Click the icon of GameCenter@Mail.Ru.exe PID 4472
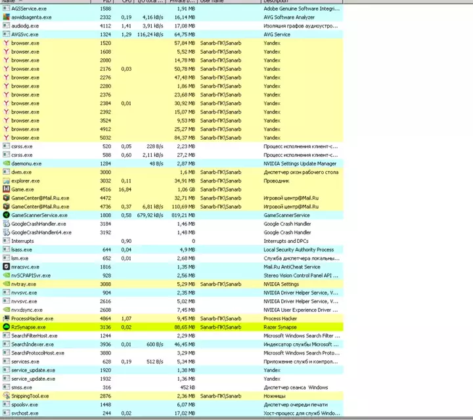This screenshot has height=420, width=473. tap(6, 198)
